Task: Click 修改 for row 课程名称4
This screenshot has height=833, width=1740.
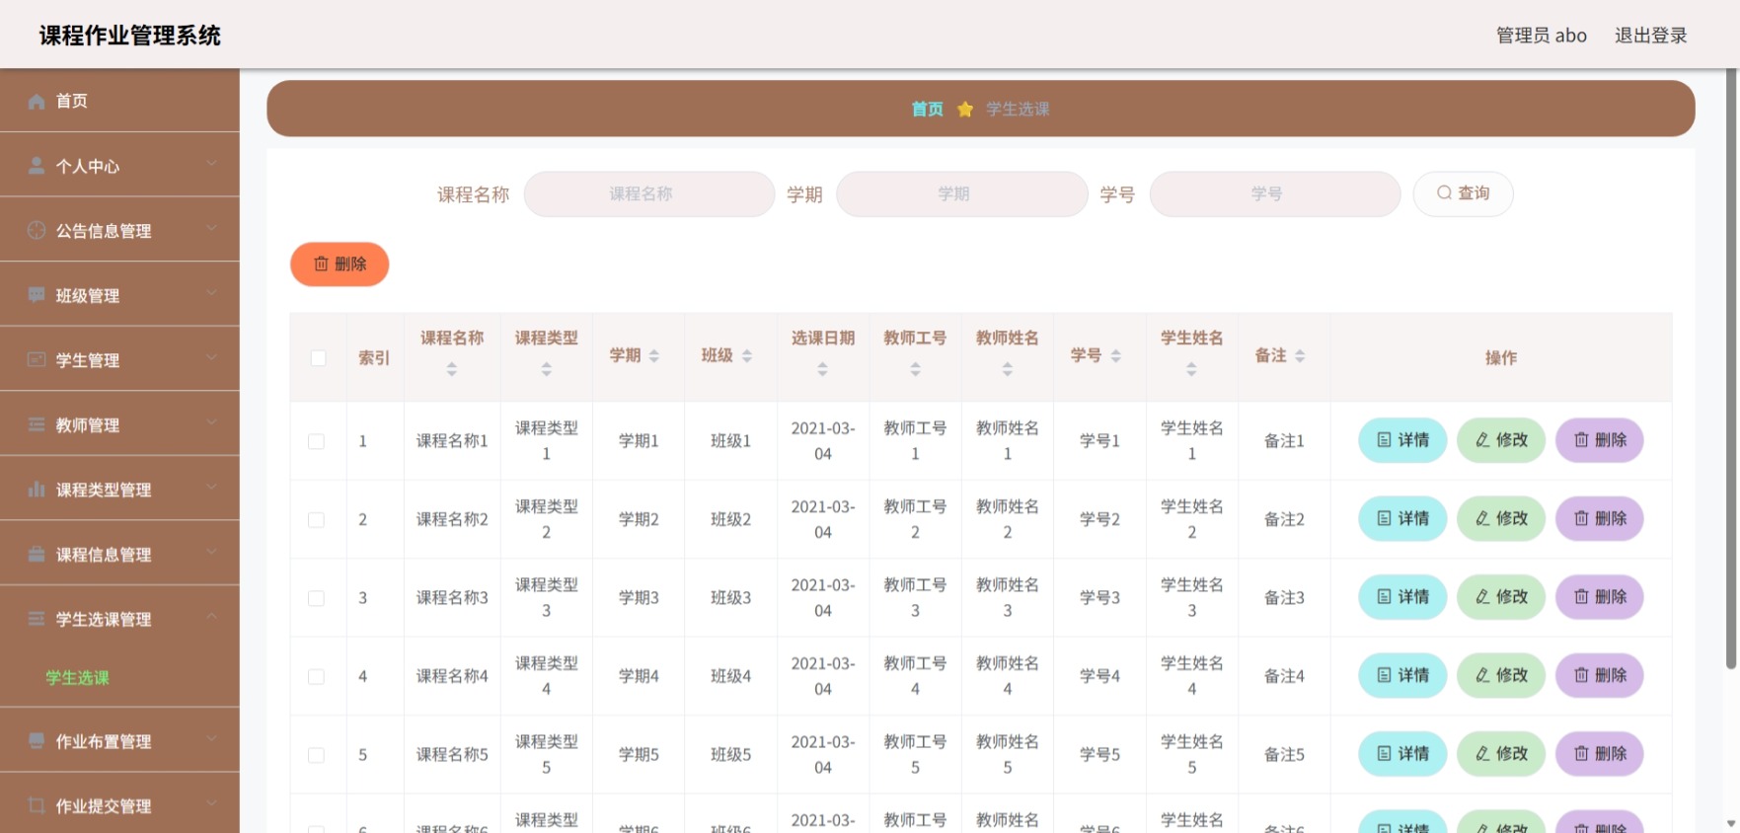Action: (1501, 675)
